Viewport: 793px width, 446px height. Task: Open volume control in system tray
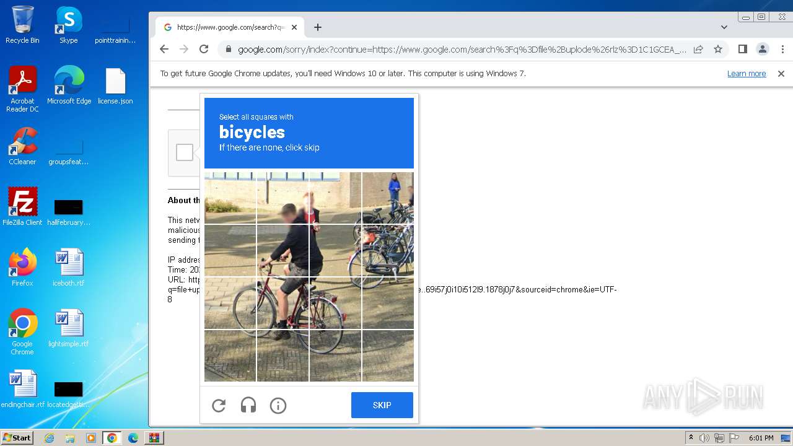tap(704, 438)
